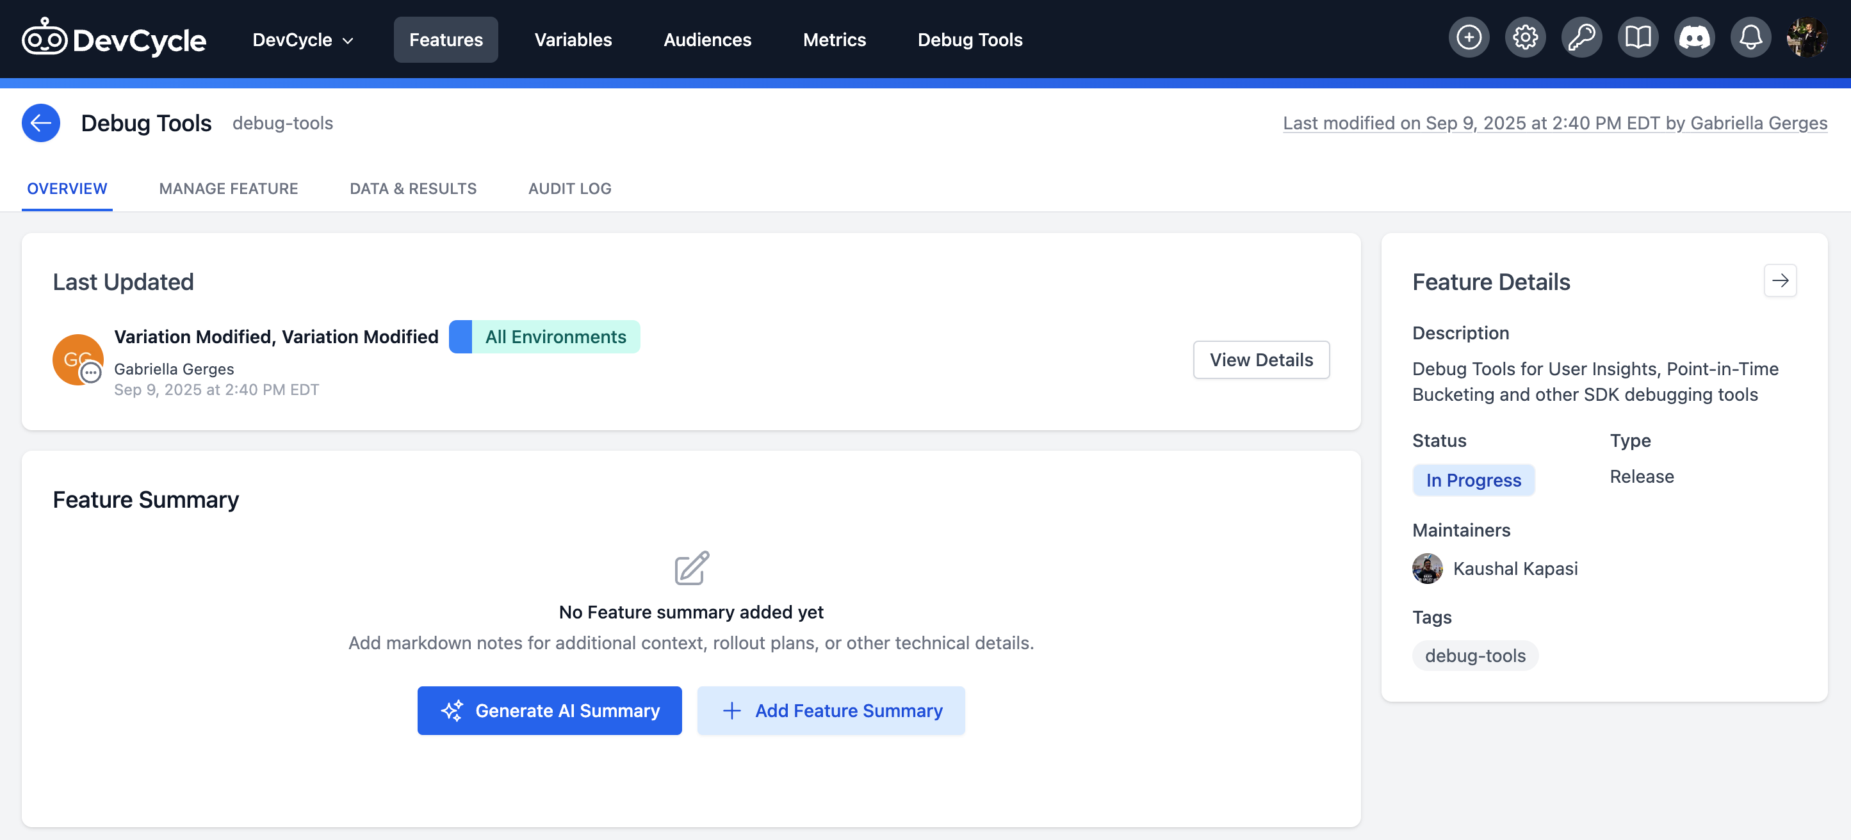The height and width of the screenshot is (840, 1851).
Task: Click the back arrow beside Debug Tools title
Action: [41, 123]
